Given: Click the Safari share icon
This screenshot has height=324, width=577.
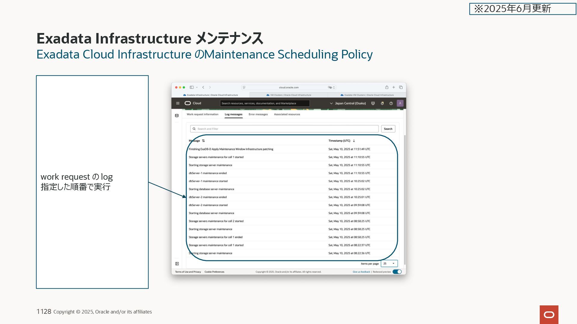Looking at the screenshot, I should click(387, 87).
